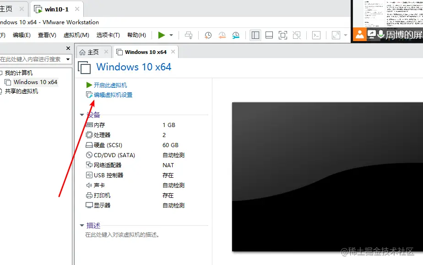Collapse the 描述 section
This screenshot has height=265, width=423.
[x=82, y=225]
